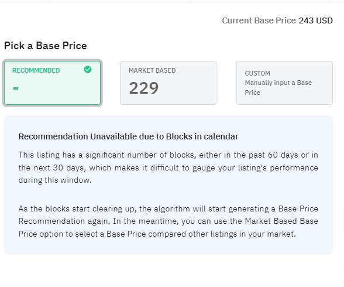This screenshot has height=287, width=344.
Task: Select the Recommended base price option
Action: pos(53,83)
